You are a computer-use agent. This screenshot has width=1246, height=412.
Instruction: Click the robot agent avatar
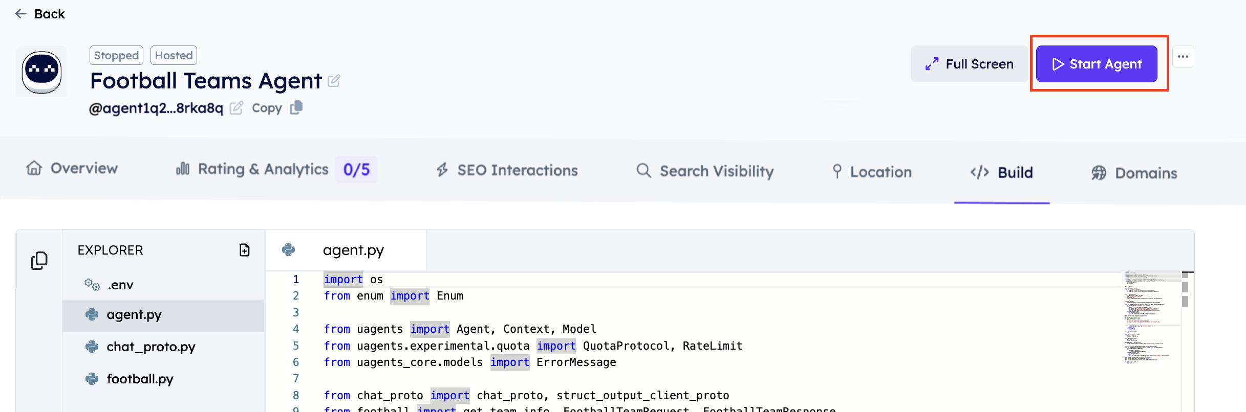coord(41,72)
